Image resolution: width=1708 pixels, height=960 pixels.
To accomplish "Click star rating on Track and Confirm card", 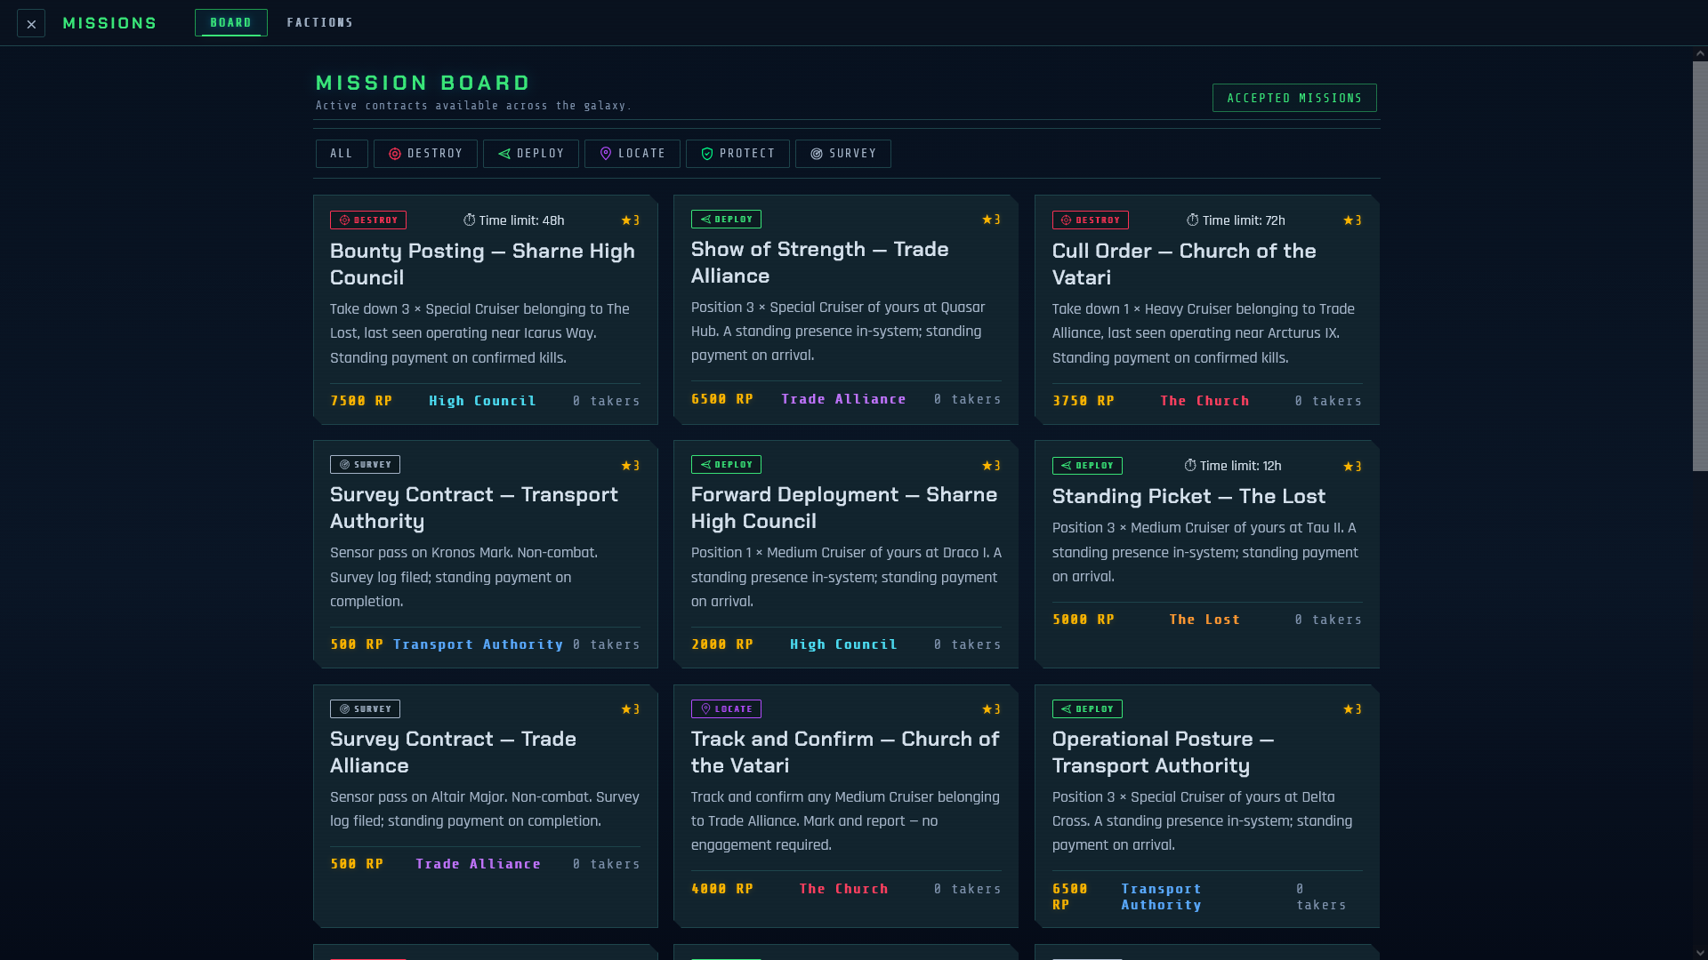I will click(992, 709).
